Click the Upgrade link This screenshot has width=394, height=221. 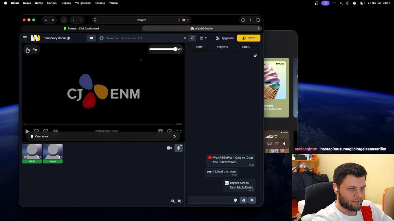point(225,38)
